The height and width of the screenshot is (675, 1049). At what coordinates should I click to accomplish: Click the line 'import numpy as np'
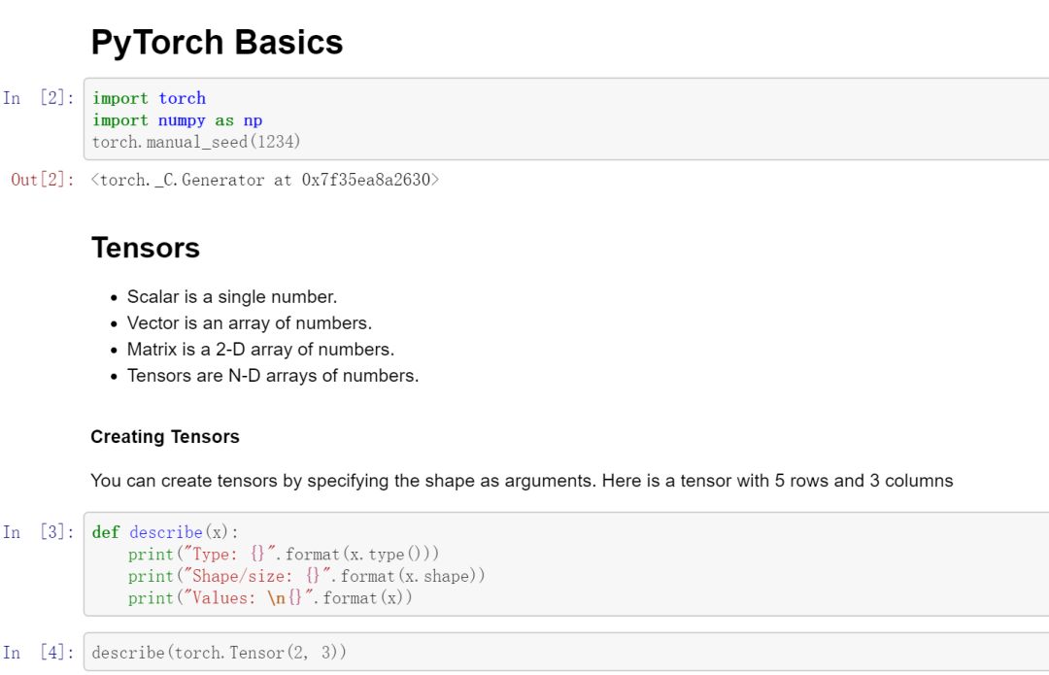click(x=178, y=120)
